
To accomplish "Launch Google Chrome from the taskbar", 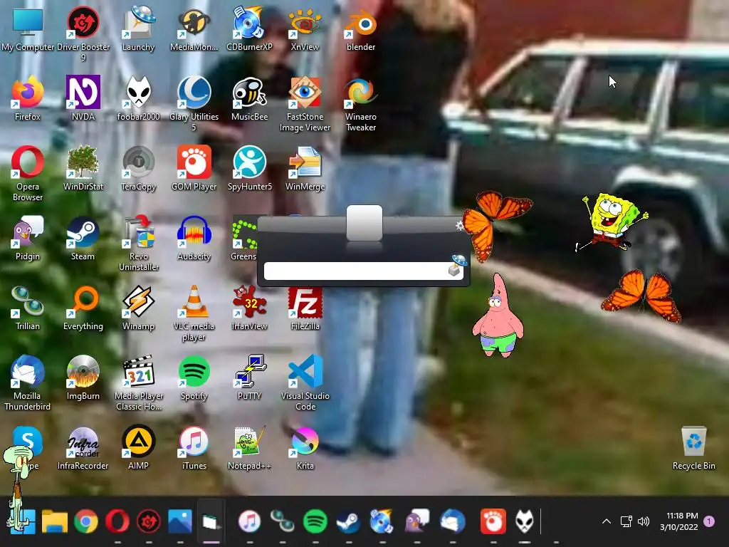I will [x=86, y=521].
